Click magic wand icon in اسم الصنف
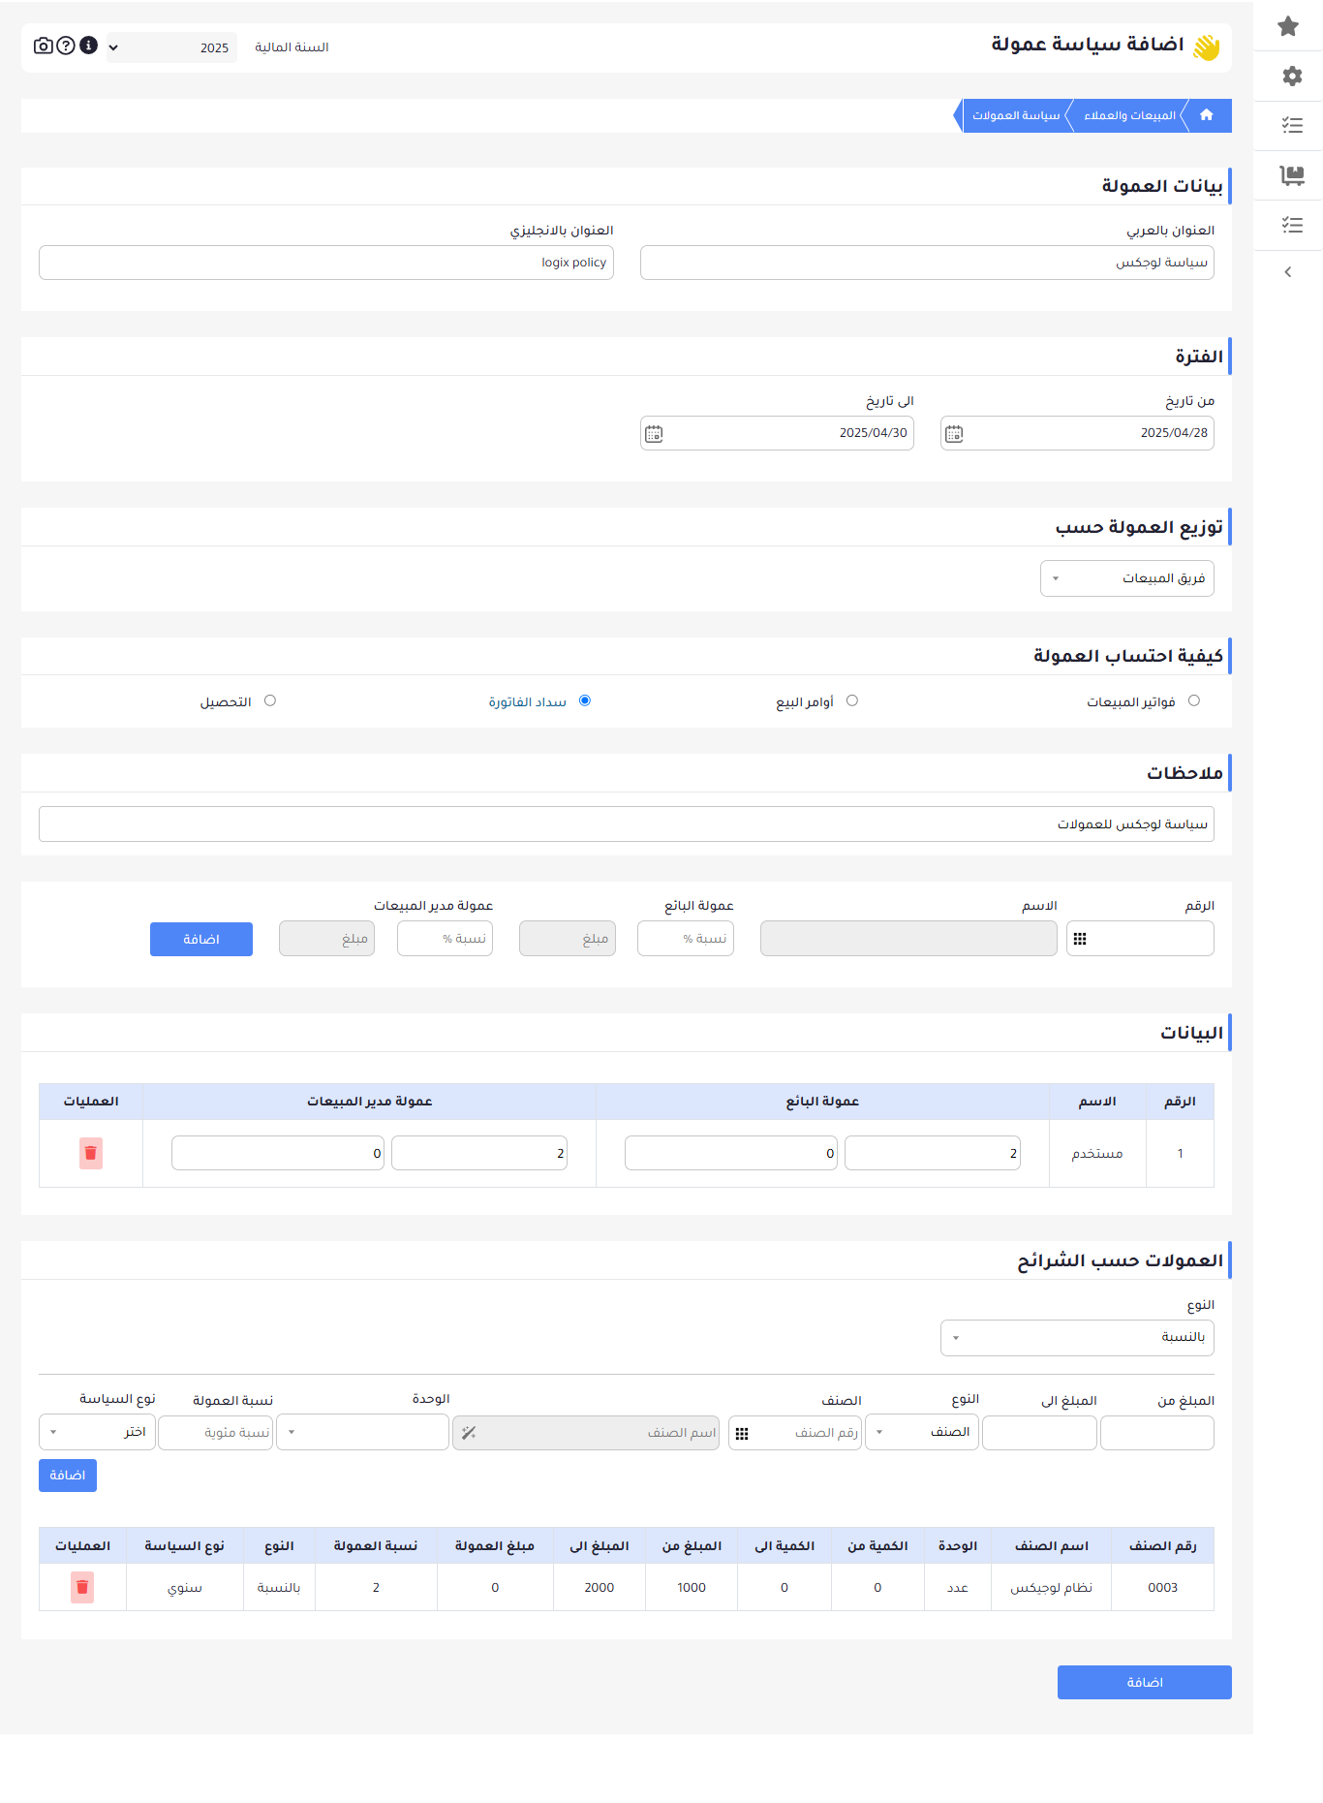 coord(469,1433)
